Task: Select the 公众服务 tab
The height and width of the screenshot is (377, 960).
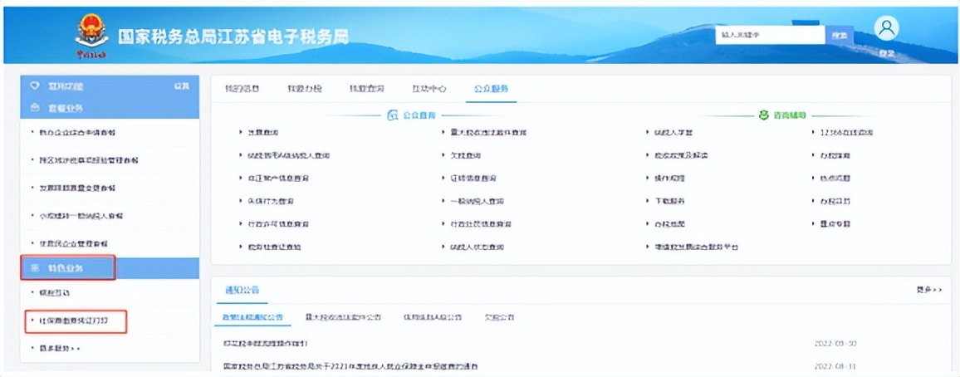Action: click(x=491, y=89)
